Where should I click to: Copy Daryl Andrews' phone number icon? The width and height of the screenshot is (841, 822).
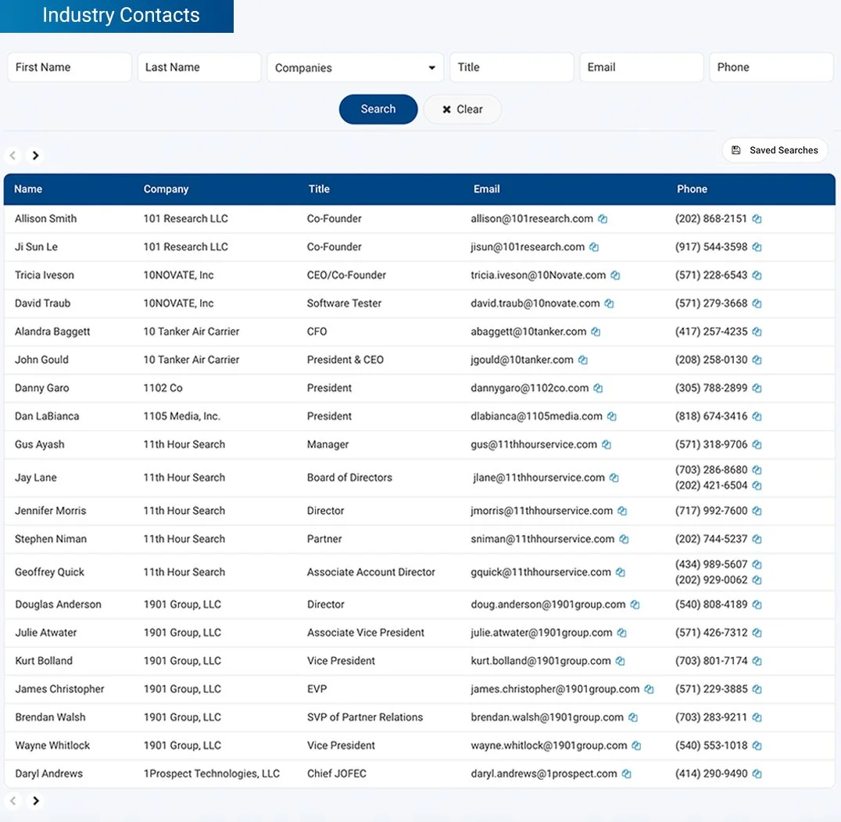pos(756,774)
